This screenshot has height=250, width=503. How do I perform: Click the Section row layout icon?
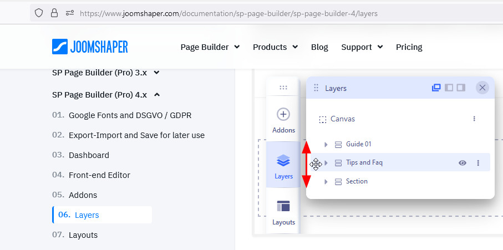point(338,182)
